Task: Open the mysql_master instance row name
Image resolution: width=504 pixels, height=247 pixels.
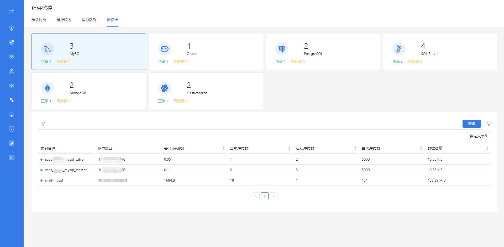Action: click(x=66, y=170)
